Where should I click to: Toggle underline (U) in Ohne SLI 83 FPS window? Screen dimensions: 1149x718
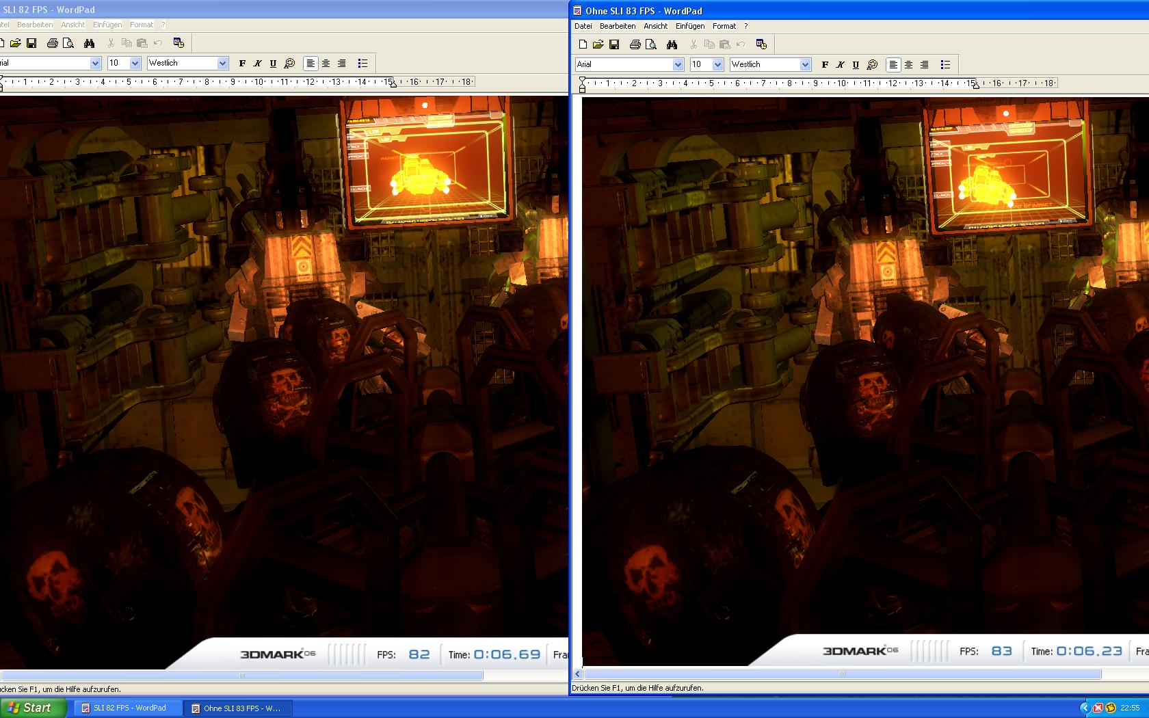(856, 64)
